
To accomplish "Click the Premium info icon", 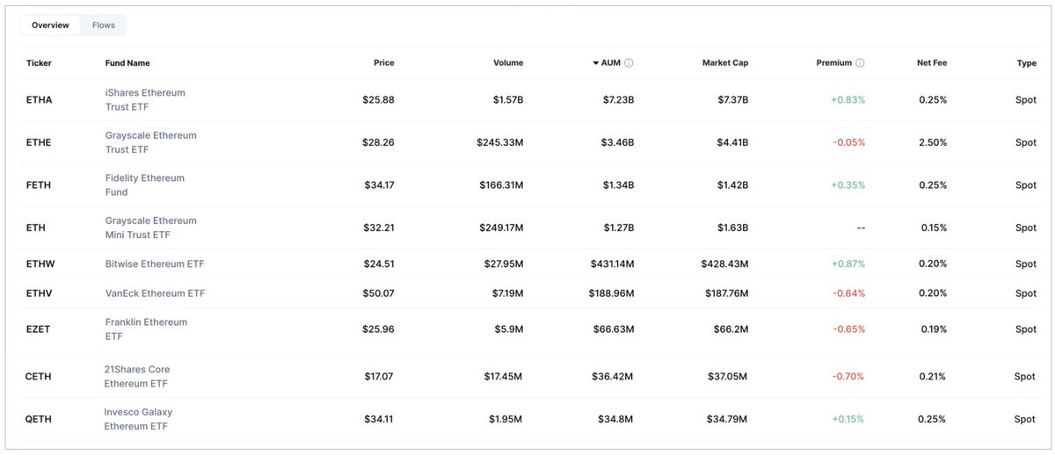I will 860,63.
